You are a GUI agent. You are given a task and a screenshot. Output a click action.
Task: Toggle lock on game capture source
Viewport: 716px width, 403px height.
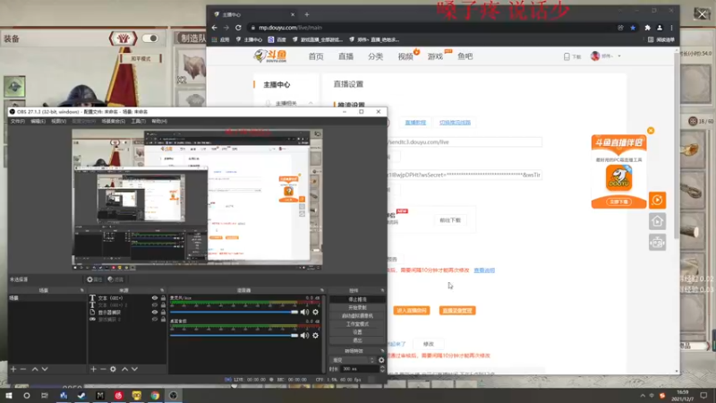[163, 320]
